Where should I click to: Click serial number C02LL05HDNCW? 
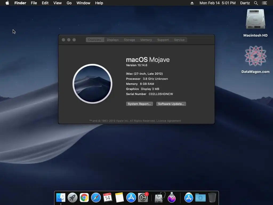[161, 94]
